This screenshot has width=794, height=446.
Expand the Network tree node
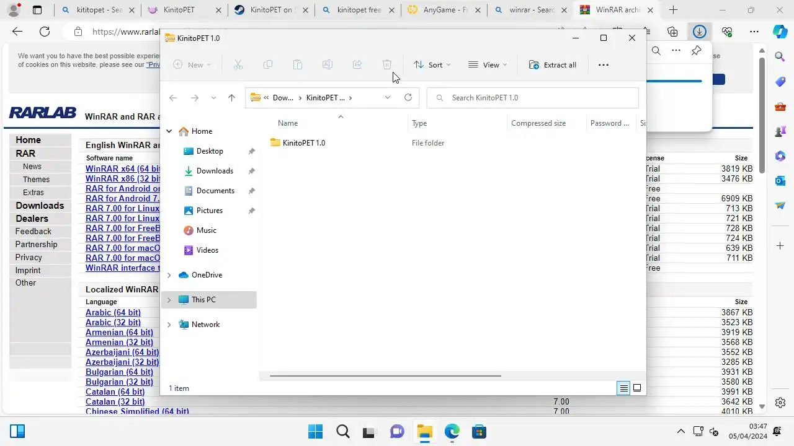tap(169, 325)
